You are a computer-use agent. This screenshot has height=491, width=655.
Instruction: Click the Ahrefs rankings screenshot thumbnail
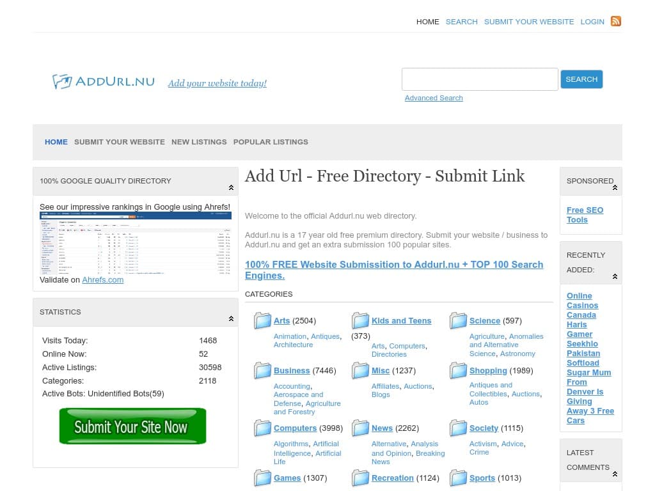(x=136, y=243)
